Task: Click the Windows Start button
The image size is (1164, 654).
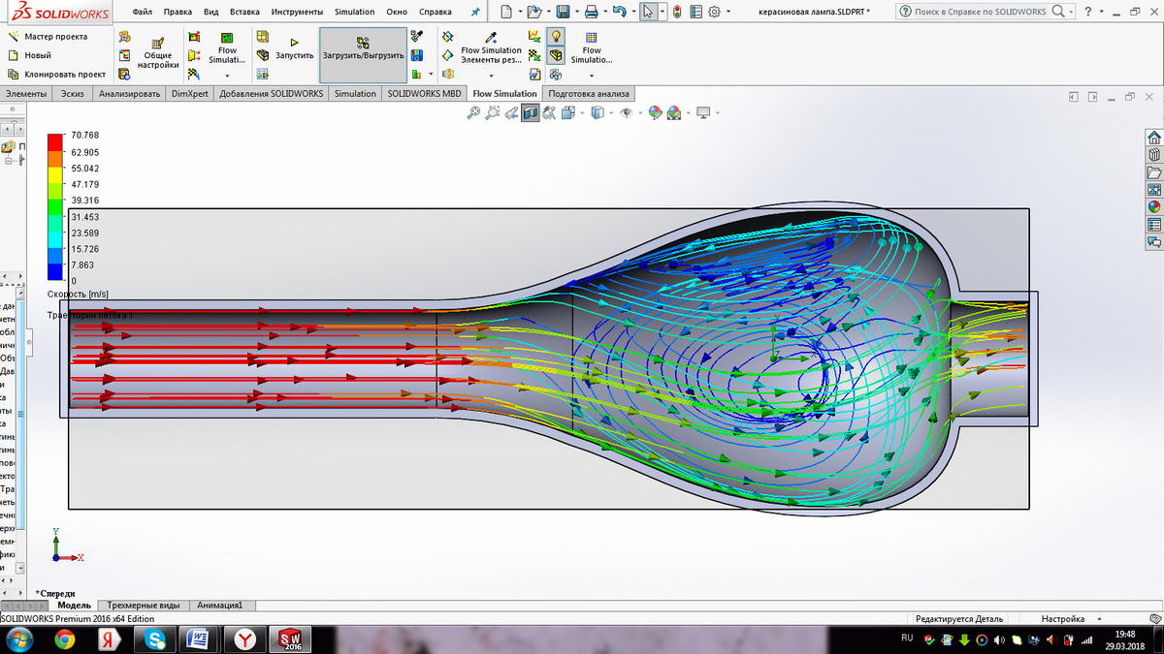Action: 18,639
